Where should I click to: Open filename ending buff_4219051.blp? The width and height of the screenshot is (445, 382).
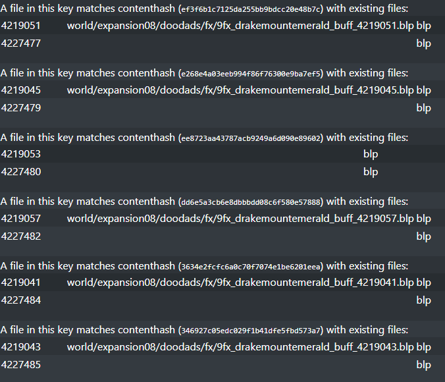click(240, 26)
